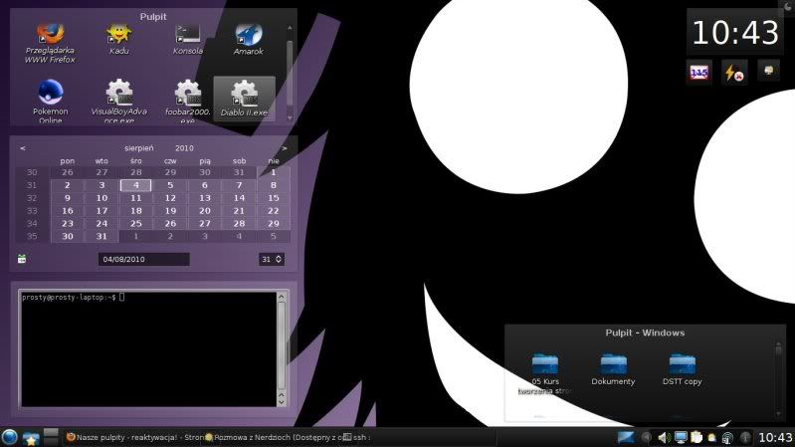Click the monitor display icon in the tray

coord(681,437)
